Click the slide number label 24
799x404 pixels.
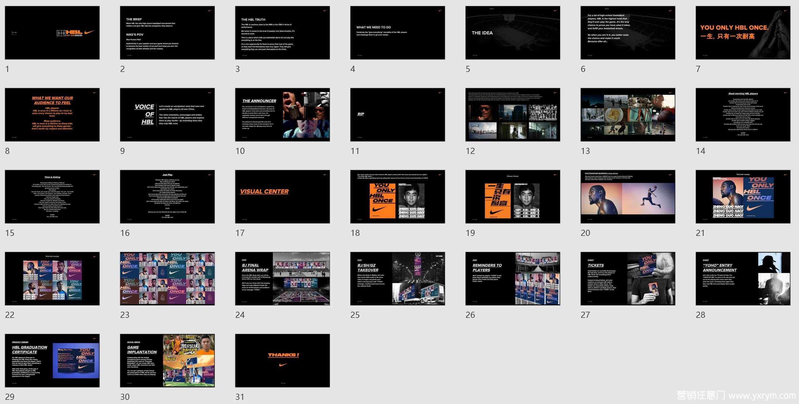click(240, 315)
